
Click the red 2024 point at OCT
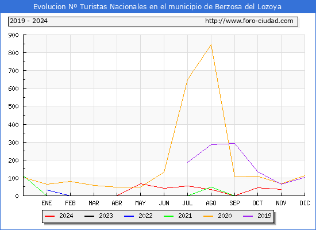pos(257,187)
